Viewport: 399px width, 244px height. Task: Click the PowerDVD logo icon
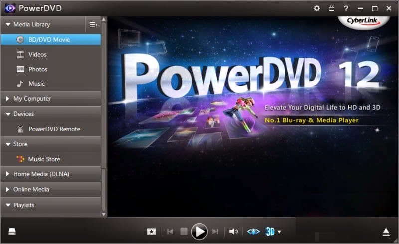10,8
